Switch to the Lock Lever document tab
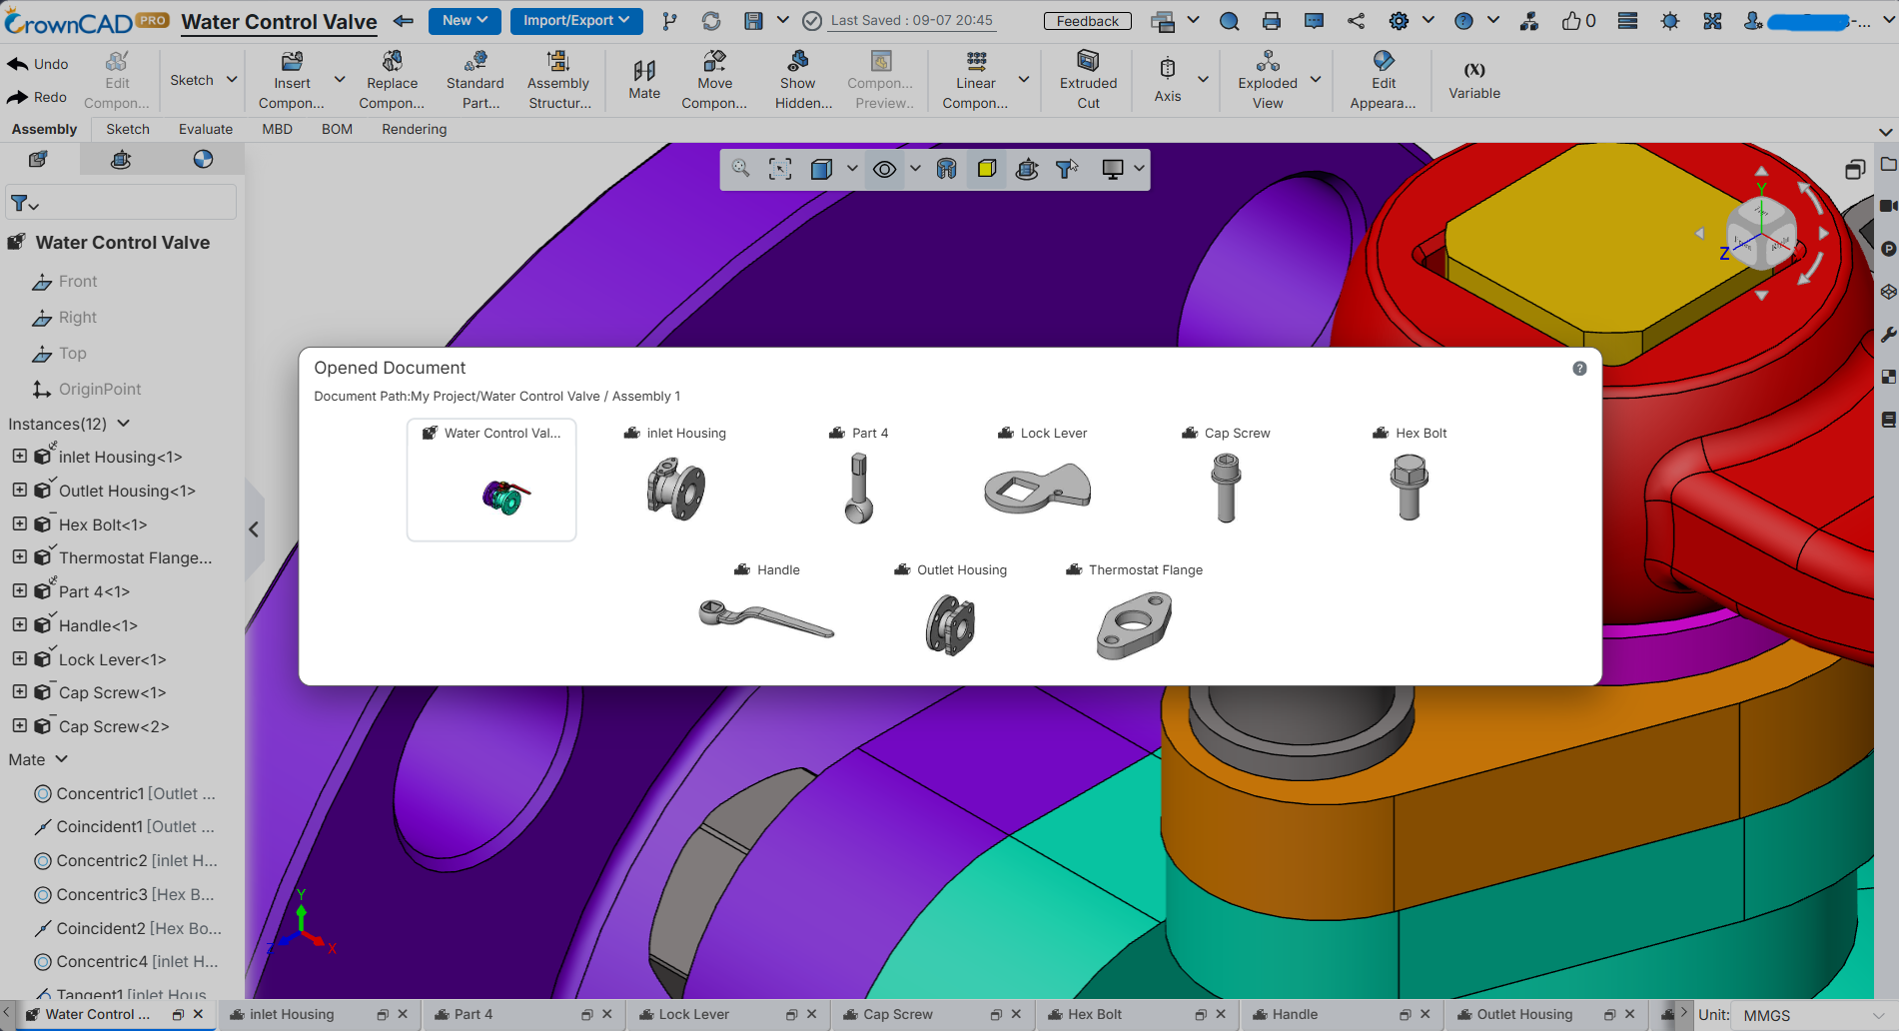Screen dimensions: 1899x1031 tap(694, 1014)
